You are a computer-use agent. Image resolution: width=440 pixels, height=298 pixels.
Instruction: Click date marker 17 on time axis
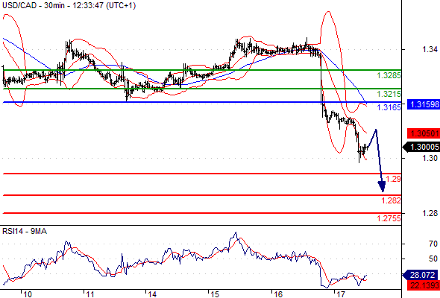(x=340, y=294)
